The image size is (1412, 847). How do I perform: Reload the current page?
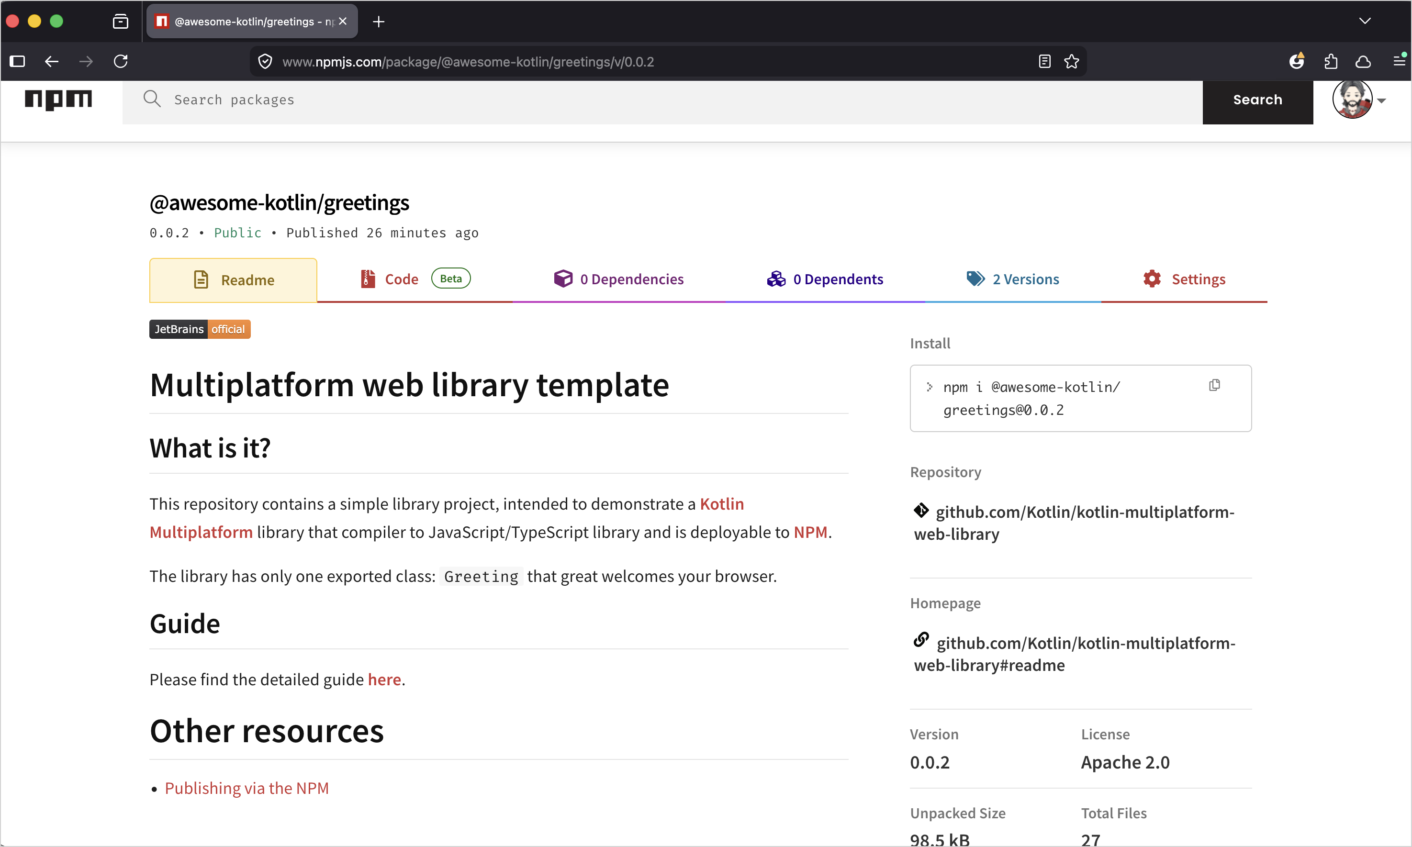pyautogui.click(x=121, y=61)
